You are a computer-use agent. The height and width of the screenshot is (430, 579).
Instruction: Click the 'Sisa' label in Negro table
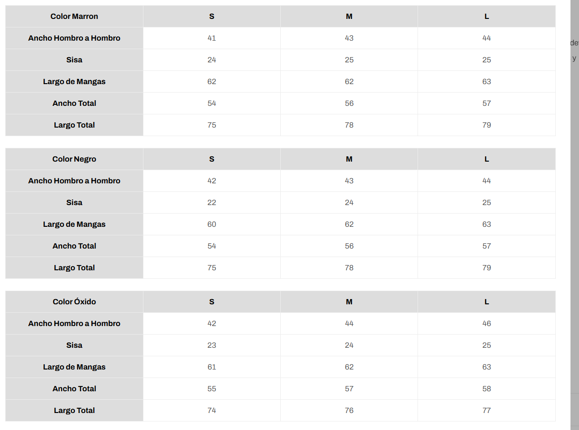click(74, 203)
